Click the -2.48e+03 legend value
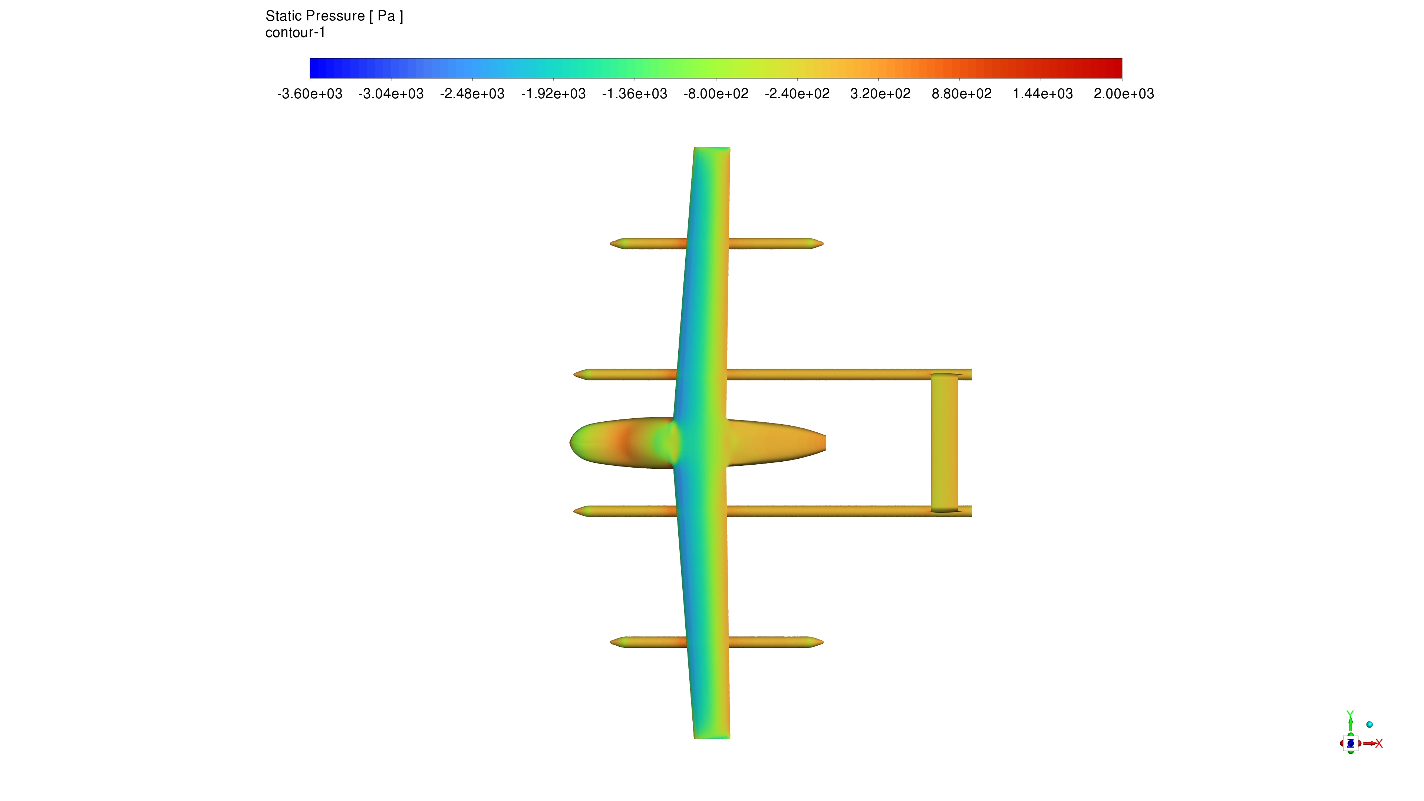This screenshot has height=801, width=1424. 472,94
